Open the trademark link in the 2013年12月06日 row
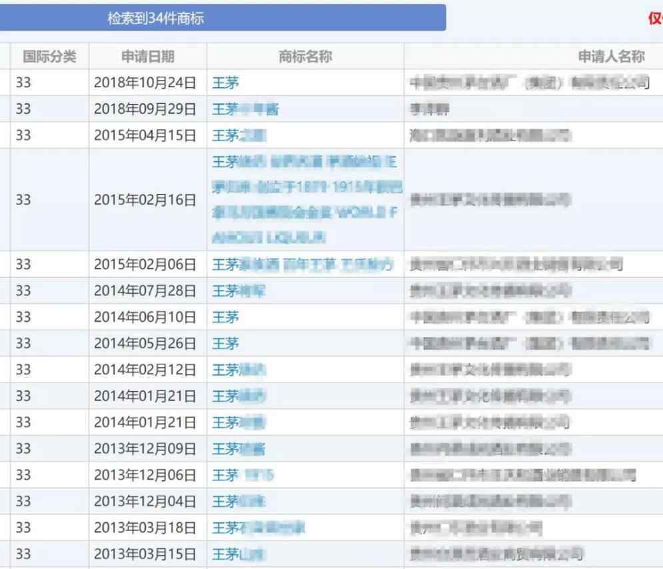663x569 pixels. point(243,475)
